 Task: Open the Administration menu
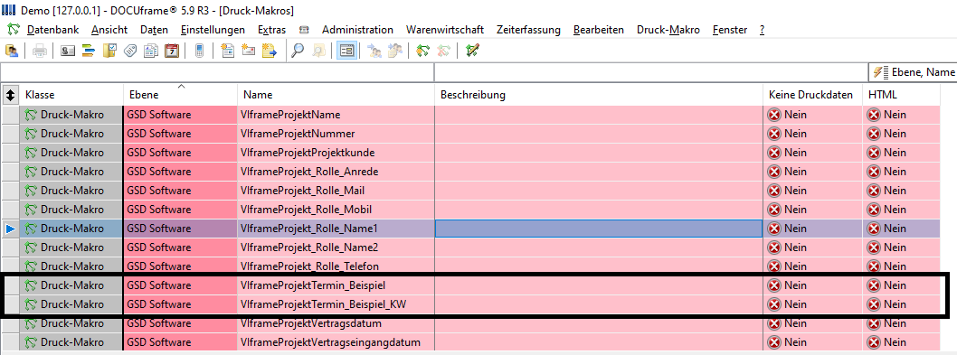(x=357, y=29)
